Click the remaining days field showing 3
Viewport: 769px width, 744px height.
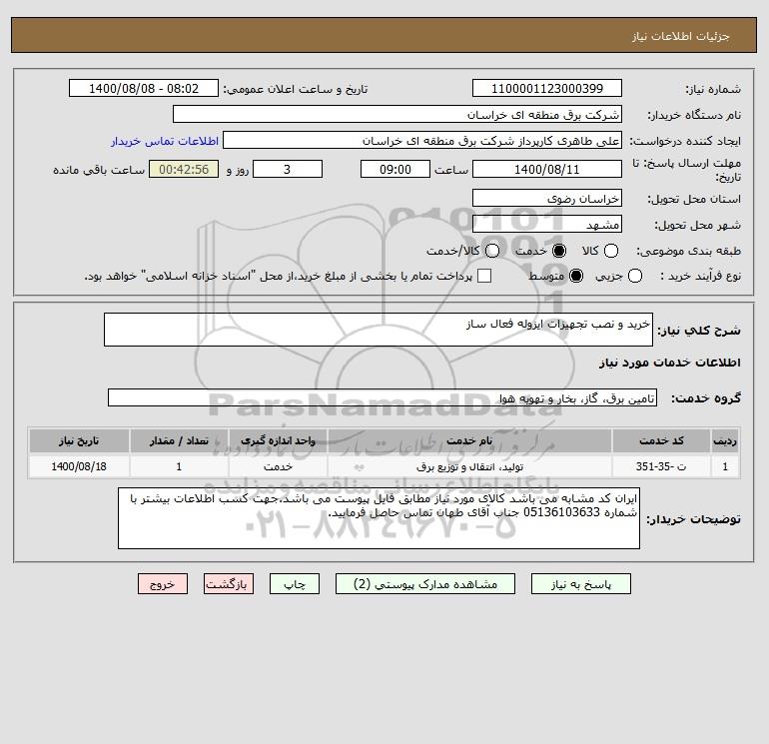click(288, 169)
